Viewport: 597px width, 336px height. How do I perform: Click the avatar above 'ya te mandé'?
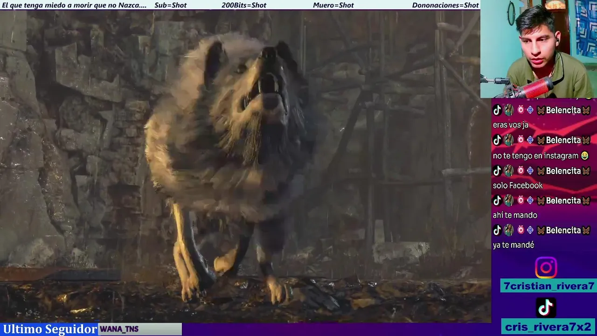(509, 230)
